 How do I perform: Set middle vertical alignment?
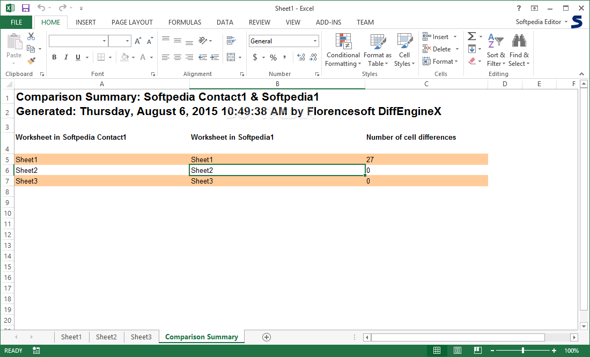pos(178,40)
